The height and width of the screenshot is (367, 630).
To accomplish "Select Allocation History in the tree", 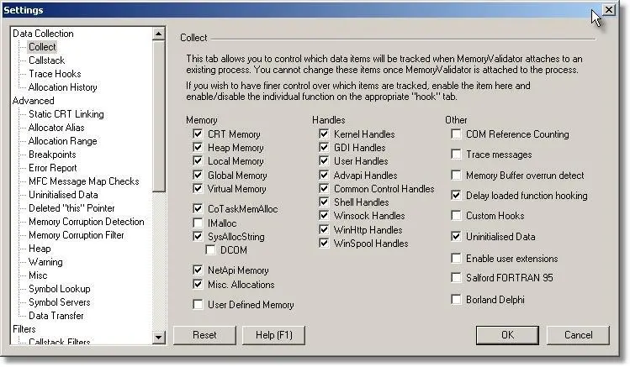I will (x=63, y=87).
